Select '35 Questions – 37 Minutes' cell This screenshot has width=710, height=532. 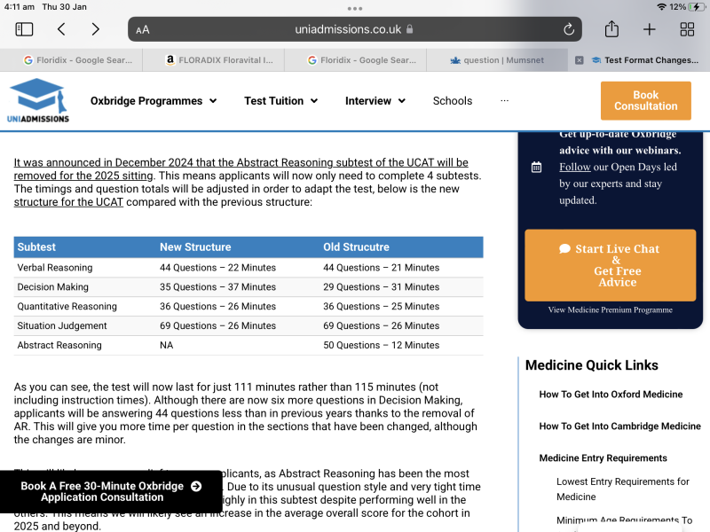[217, 287]
